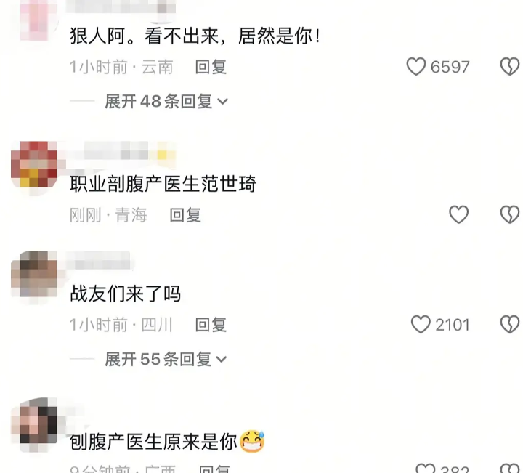Reply to the comment from 广西

coord(214,469)
